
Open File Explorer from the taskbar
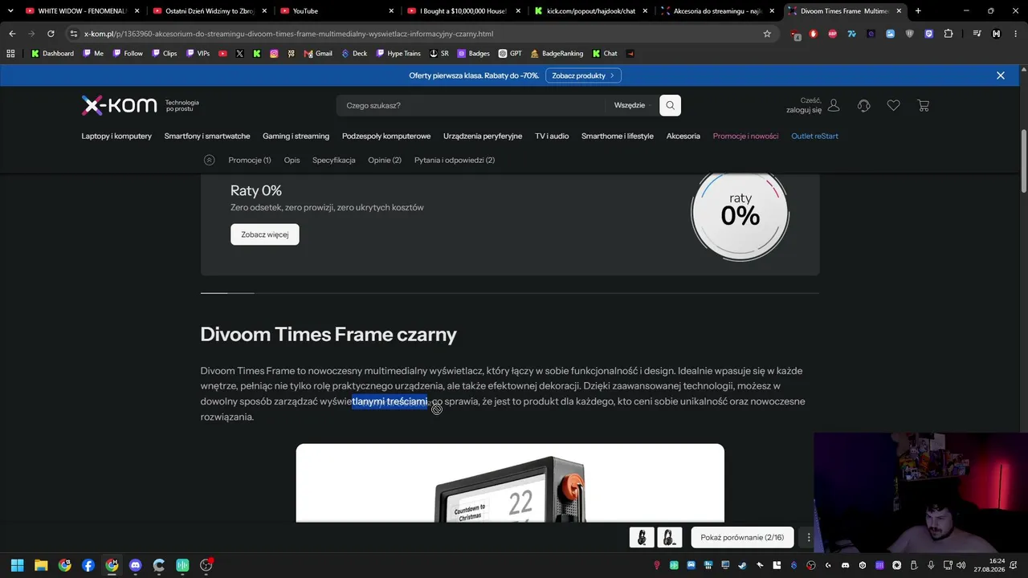tap(41, 565)
